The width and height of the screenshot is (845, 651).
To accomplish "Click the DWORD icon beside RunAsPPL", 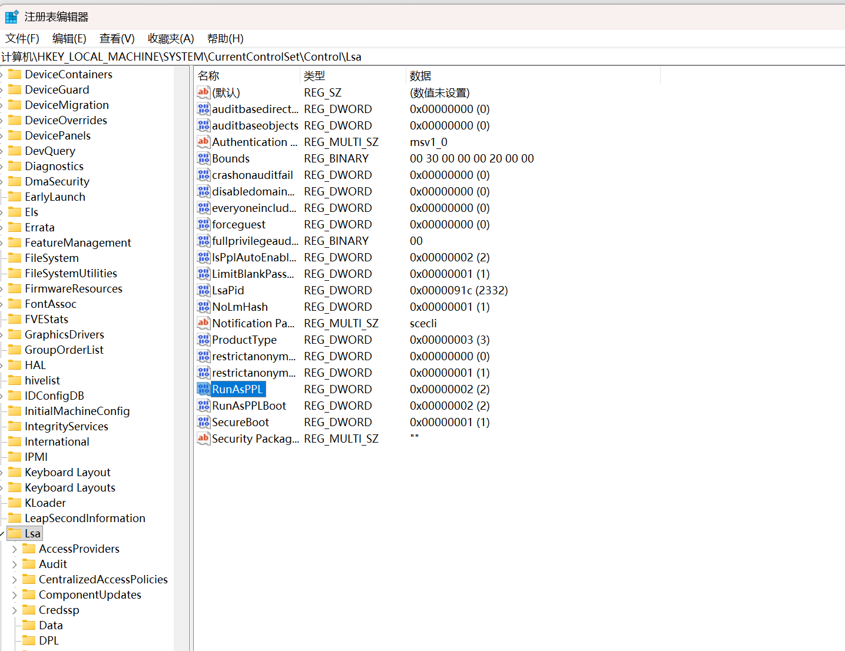I will 203,389.
